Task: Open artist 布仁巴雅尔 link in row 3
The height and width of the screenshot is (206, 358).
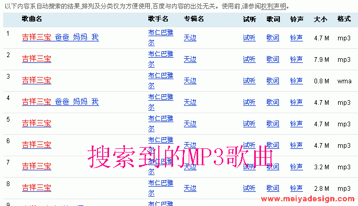Action: [x=161, y=81]
